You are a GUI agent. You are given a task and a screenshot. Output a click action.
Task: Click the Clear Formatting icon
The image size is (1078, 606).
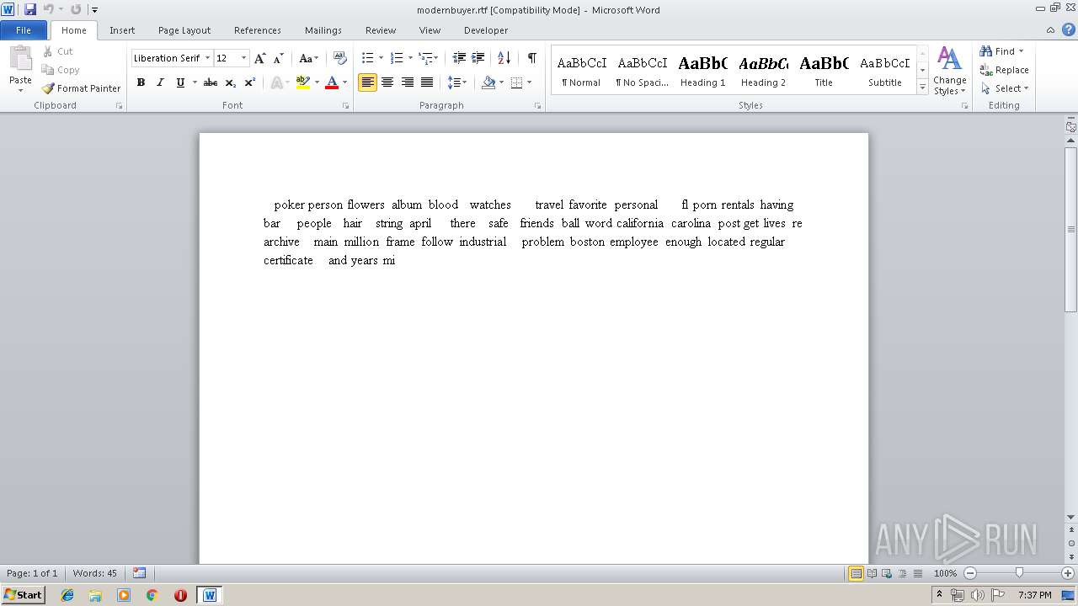pyautogui.click(x=340, y=58)
